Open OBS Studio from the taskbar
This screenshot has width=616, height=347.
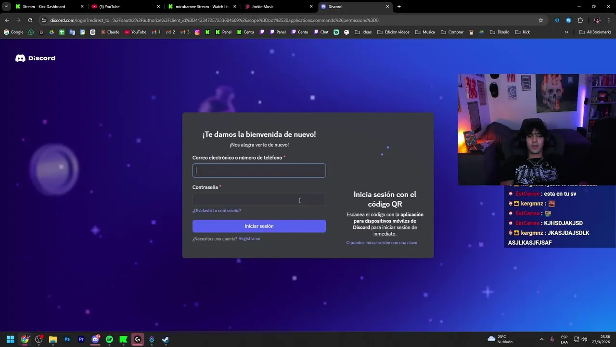pos(38,339)
